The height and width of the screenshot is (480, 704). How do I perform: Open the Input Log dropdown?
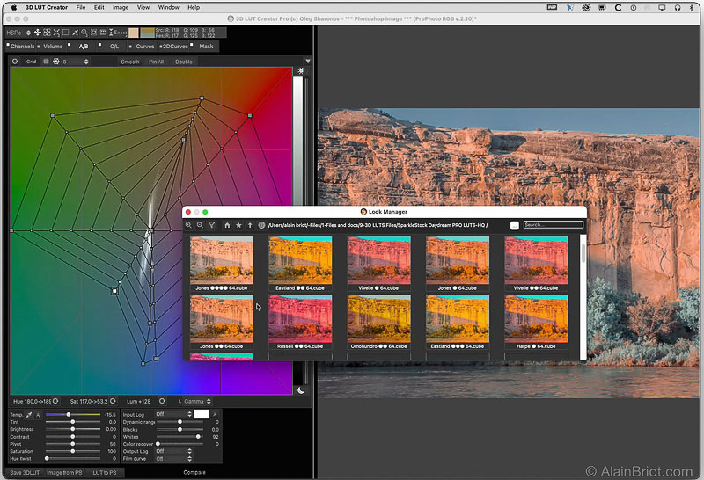click(x=172, y=414)
